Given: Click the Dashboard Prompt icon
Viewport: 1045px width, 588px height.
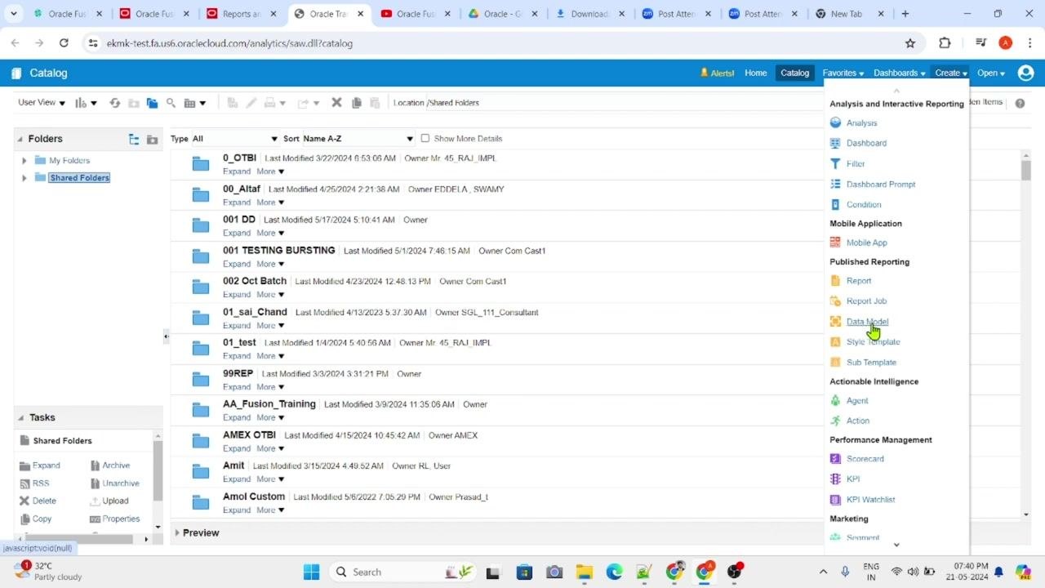Looking at the screenshot, I should 835,185.
